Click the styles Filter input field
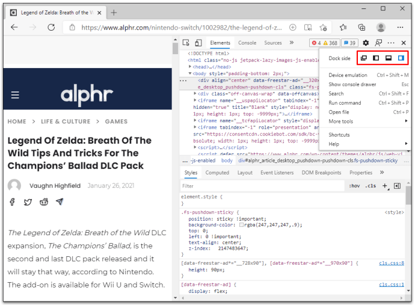 (262, 186)
